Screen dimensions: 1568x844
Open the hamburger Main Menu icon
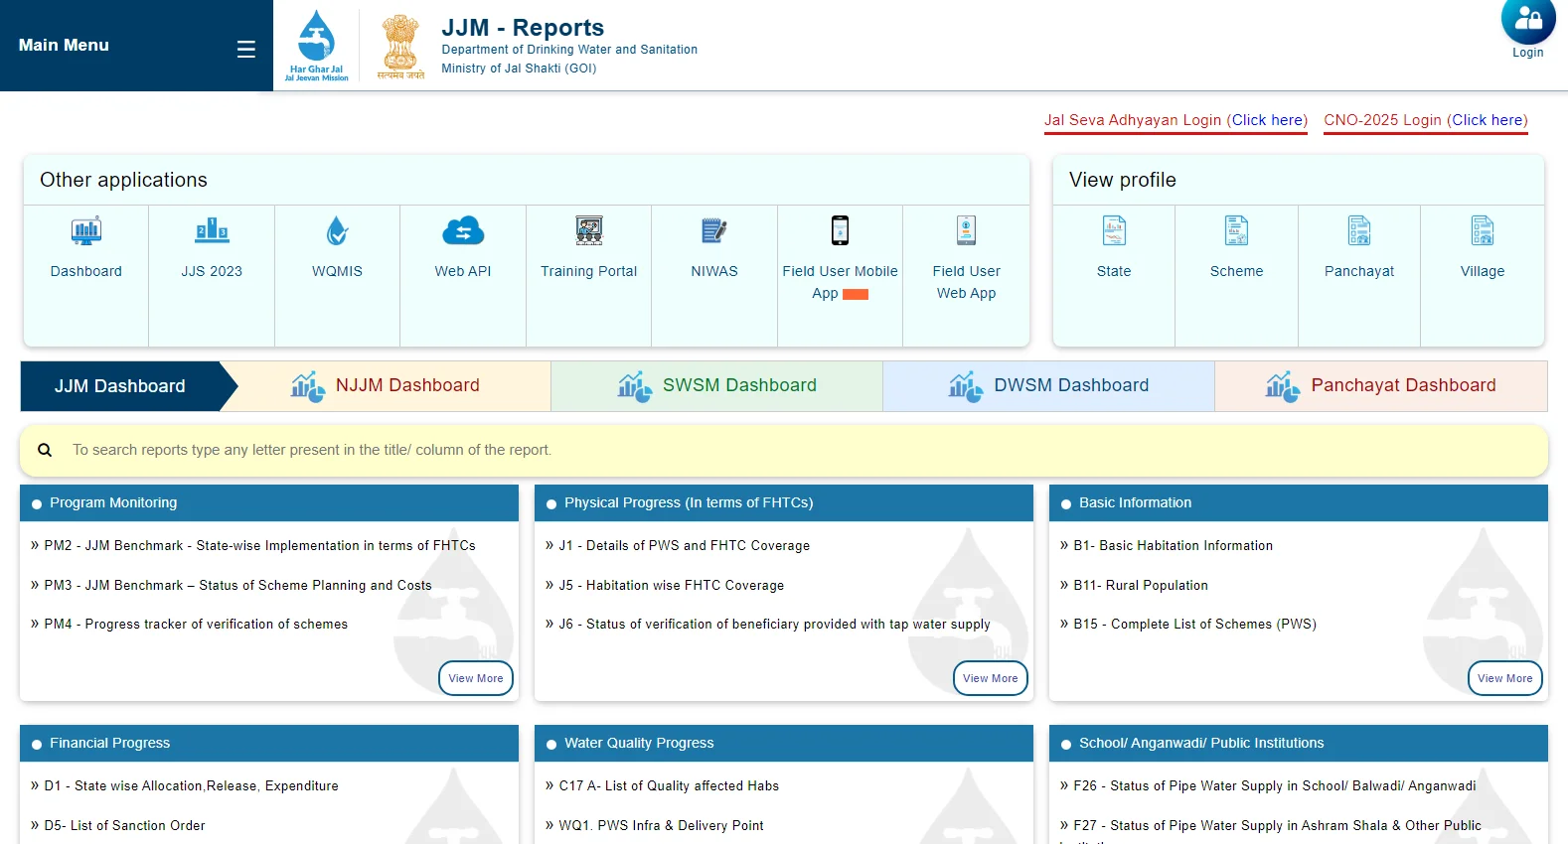(246, 49)
